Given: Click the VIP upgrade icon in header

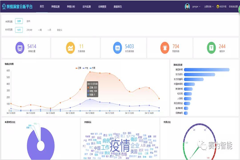Looking at the screenshot, I should (x=216, y=7).
